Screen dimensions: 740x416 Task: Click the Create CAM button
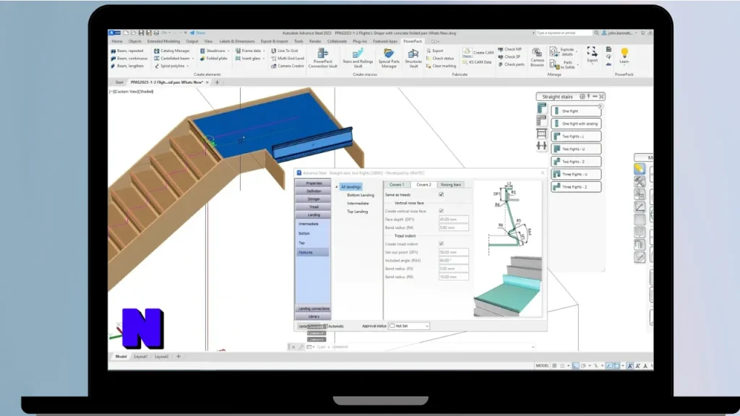point(478,52)
